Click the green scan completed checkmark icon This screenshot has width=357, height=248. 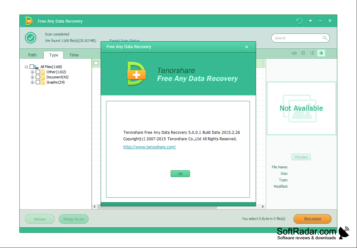(31, 38)
